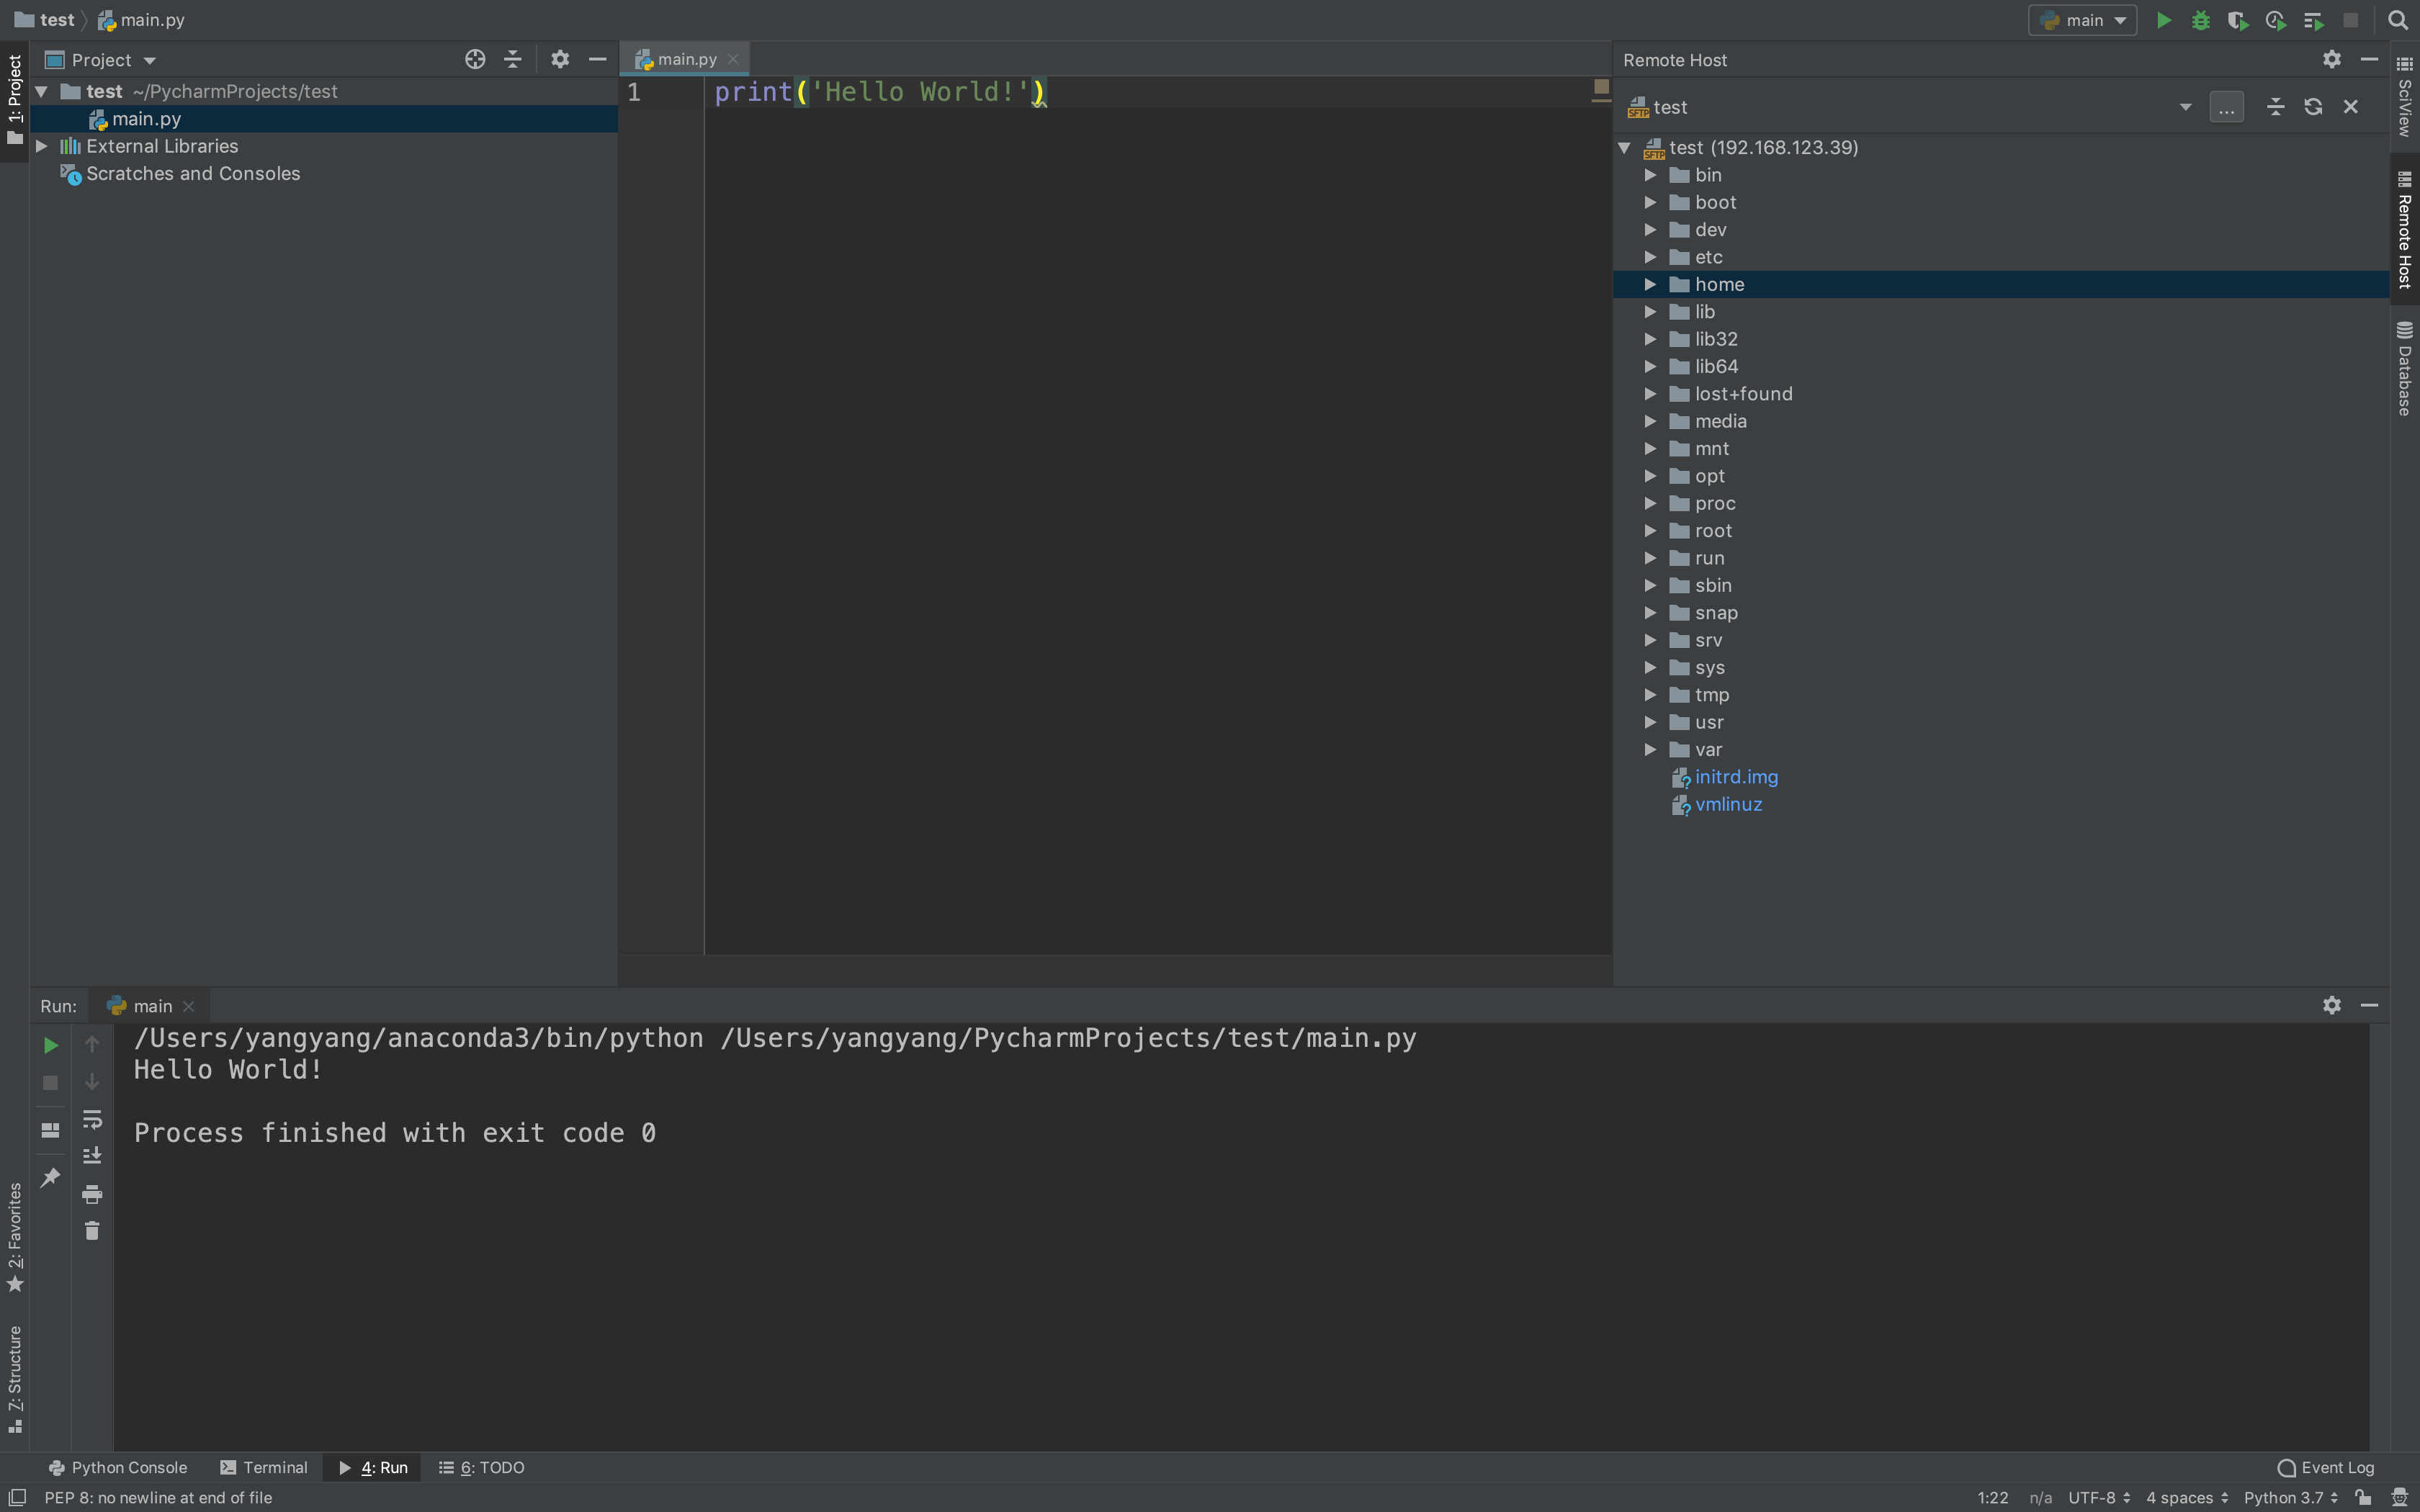
Task: Run main with coverage (shield icon)
Action: [x=2238, y=19]
